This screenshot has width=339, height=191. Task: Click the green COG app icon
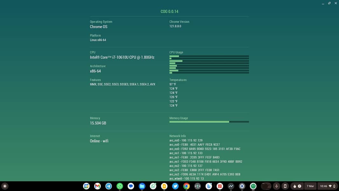[x=253, y=186]
